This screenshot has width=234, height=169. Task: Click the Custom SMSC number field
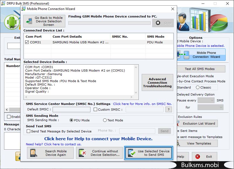pyautogui.click(x=145, y=110)
